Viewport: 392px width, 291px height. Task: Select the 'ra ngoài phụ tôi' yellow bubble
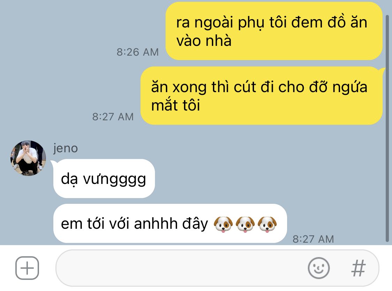[274, 31]
